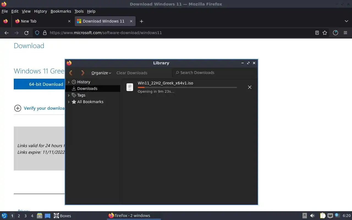Show site security padlock info
The image size is (352, 220).
(x=45, y=33)
